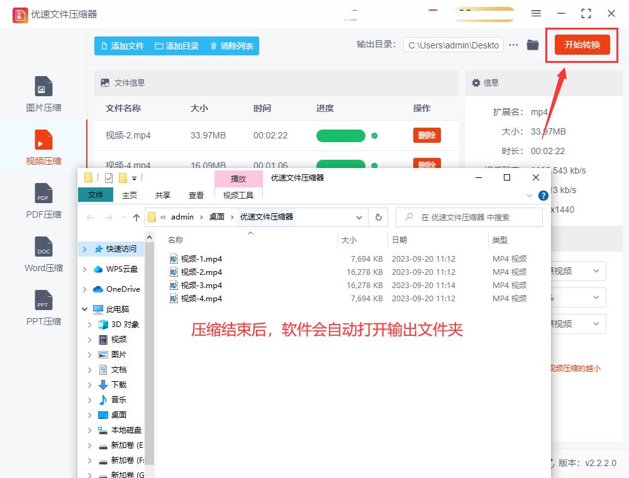This screenshot has width=629, height=478.
Task: Select the 视频压缩 video compression module
Action: (x=43, y=148)
